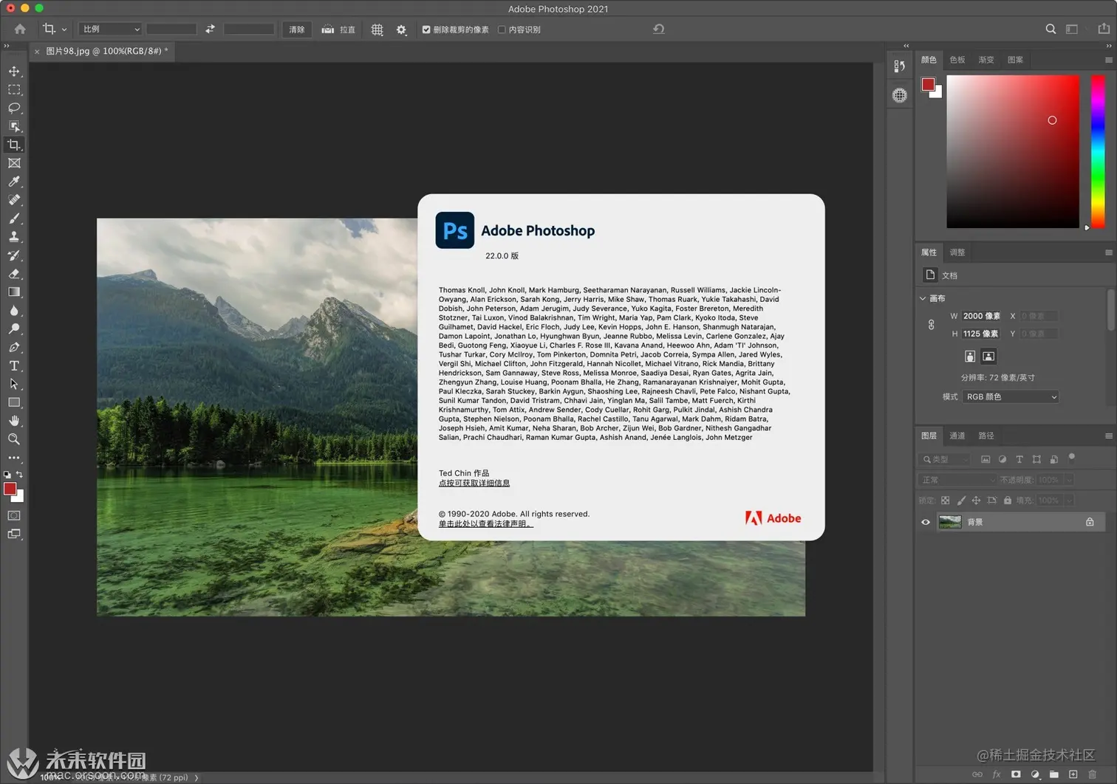Image resolution: width=1117 pixels, height=784 pixels.
Task: Click the rainbow hue slider strip
Action: (1098, 151)
